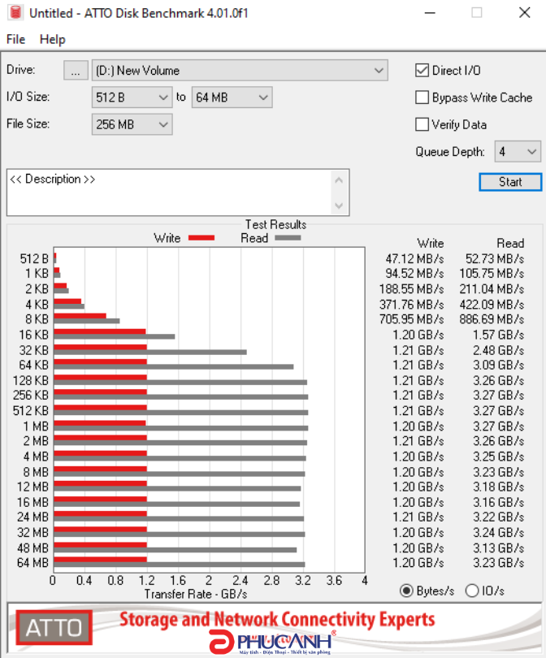Open the File menu
Viewport: 546px width, 658px height.
[16, 40]
